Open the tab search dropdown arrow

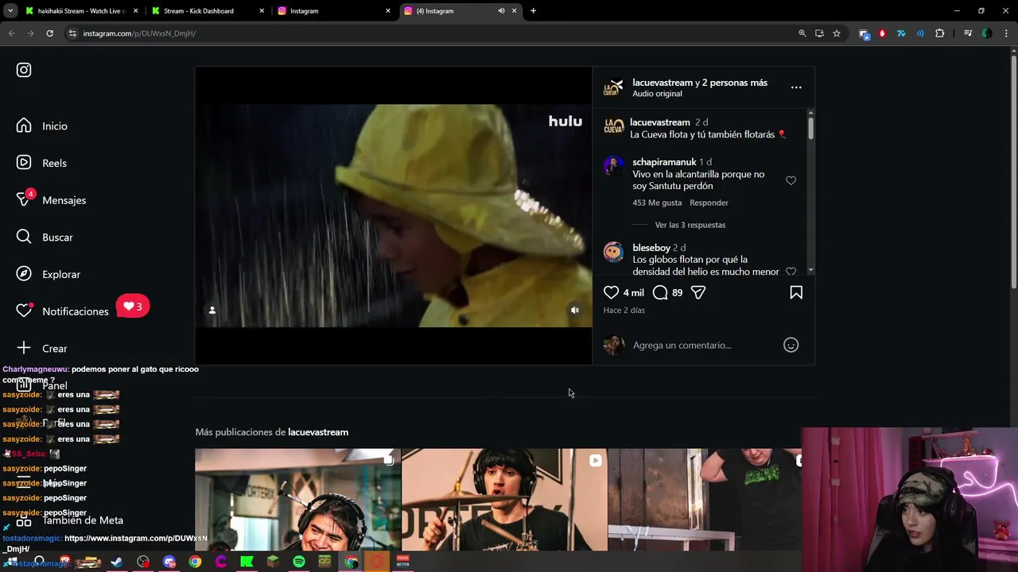tap(10, 11)
